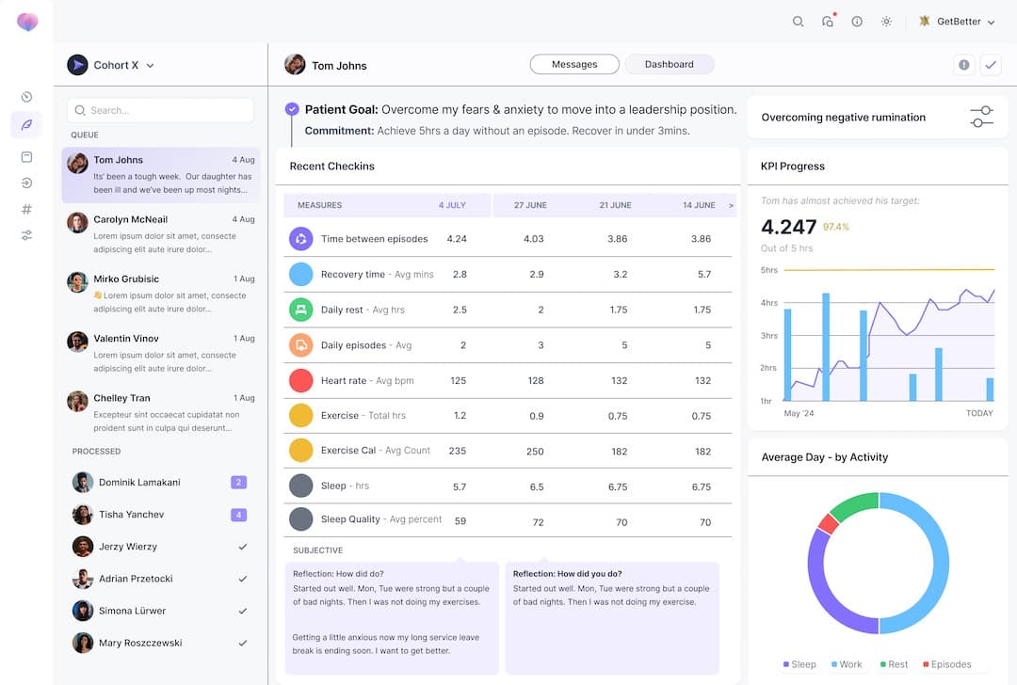Switch to the Dashboard tab
The width and height of the screenshot is (1017, 685).
pyautogui.click(x=669, y=64)
